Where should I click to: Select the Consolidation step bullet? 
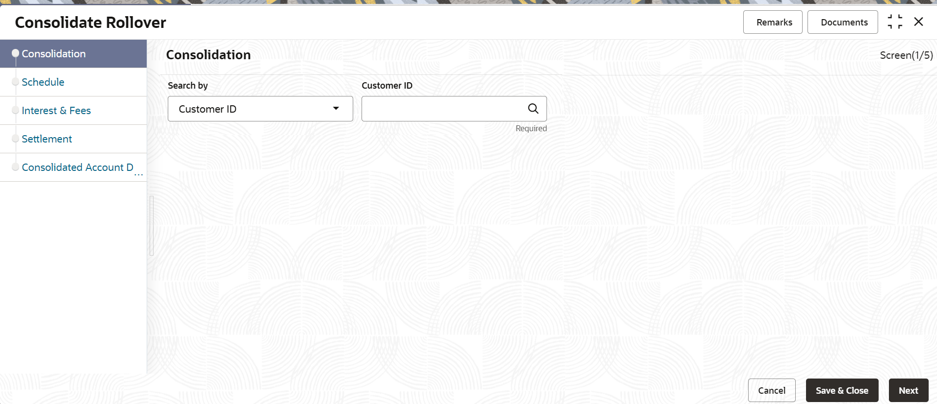click(x=15, y=53)
